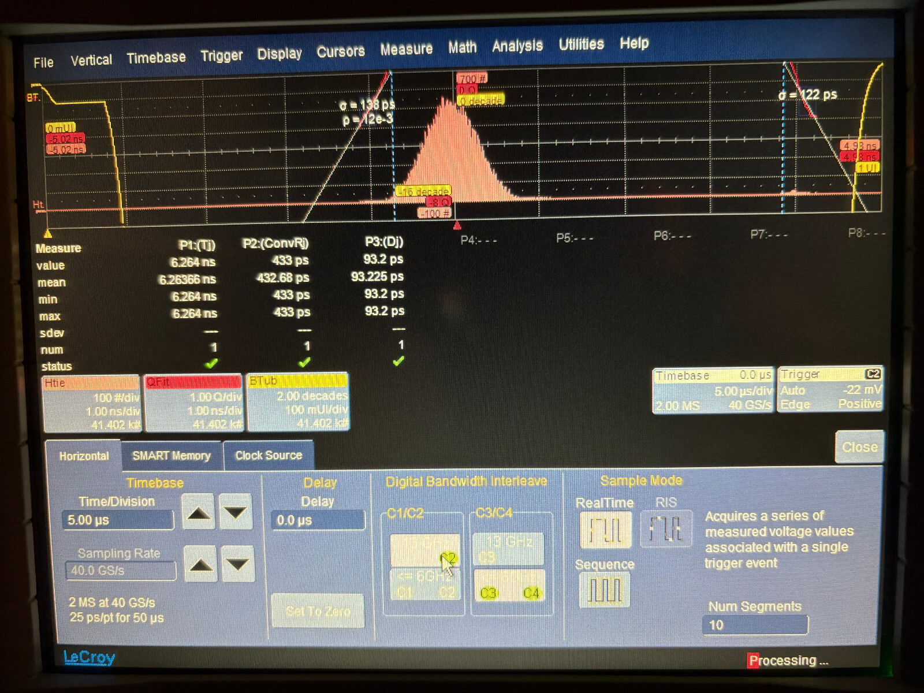This screenshot has width=924, height=693.
Task: Open the Timebase menu
Action: point(156,58)
